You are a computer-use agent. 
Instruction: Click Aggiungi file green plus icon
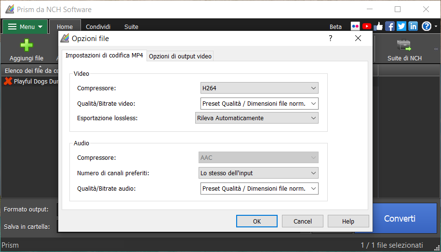pos(27,46)
